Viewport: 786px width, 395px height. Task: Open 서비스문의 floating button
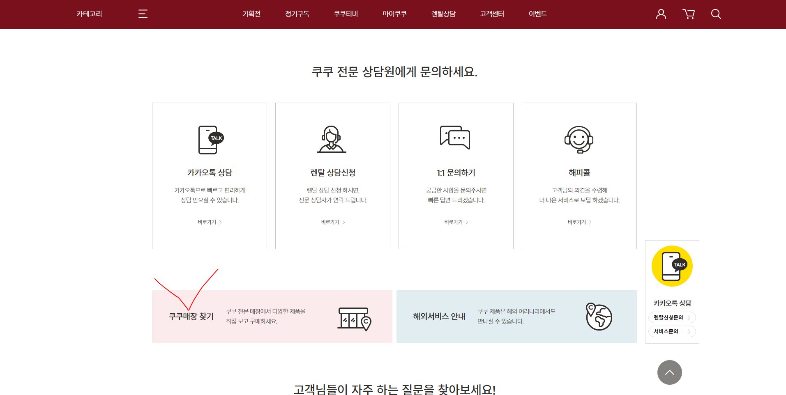click(x=672, y=331)
